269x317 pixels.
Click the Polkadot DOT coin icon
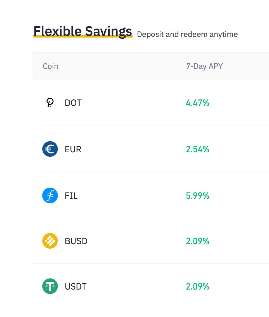pyautogui.click(x=50, y=102)
